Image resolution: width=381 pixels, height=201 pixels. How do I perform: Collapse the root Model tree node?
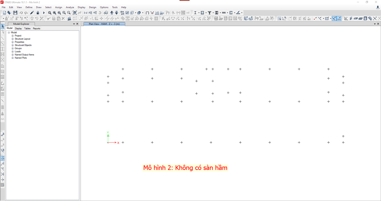point(9,32)
